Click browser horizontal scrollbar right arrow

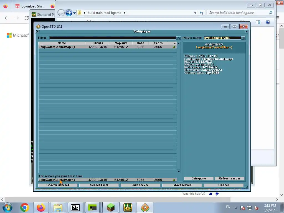277,199
